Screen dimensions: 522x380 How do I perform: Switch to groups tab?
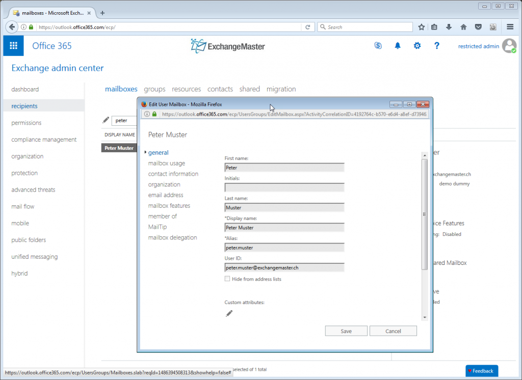pos(154,89)
